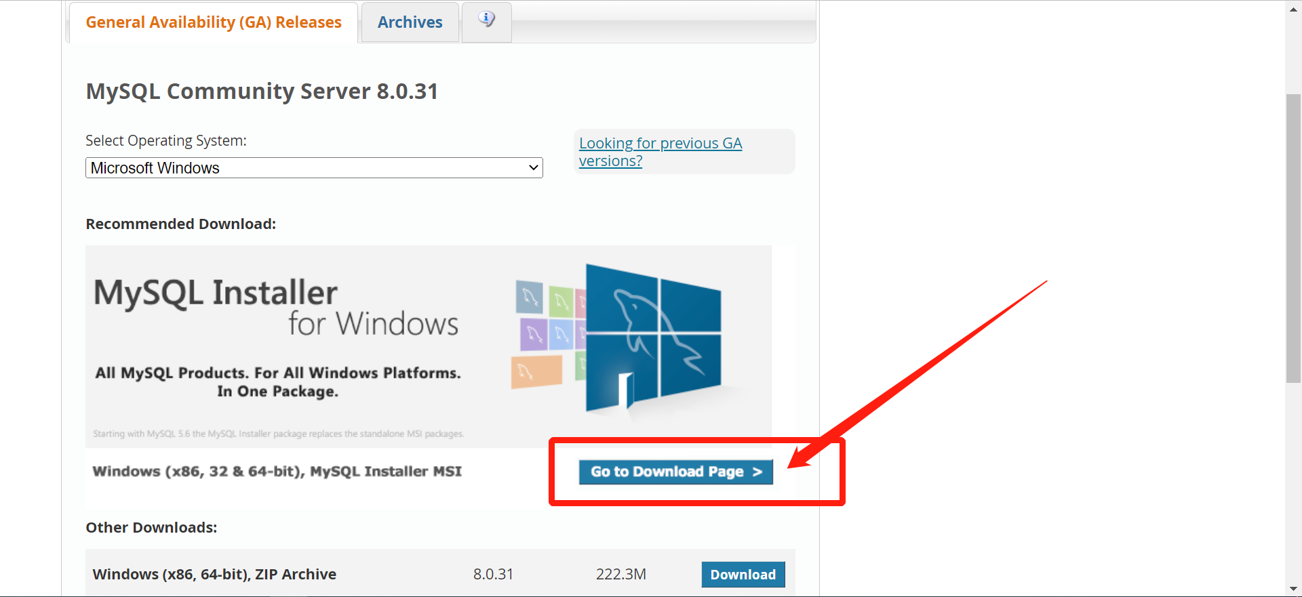
Task: Expand the Select Operating System dropdown
Action: click(x=314, y=168)
